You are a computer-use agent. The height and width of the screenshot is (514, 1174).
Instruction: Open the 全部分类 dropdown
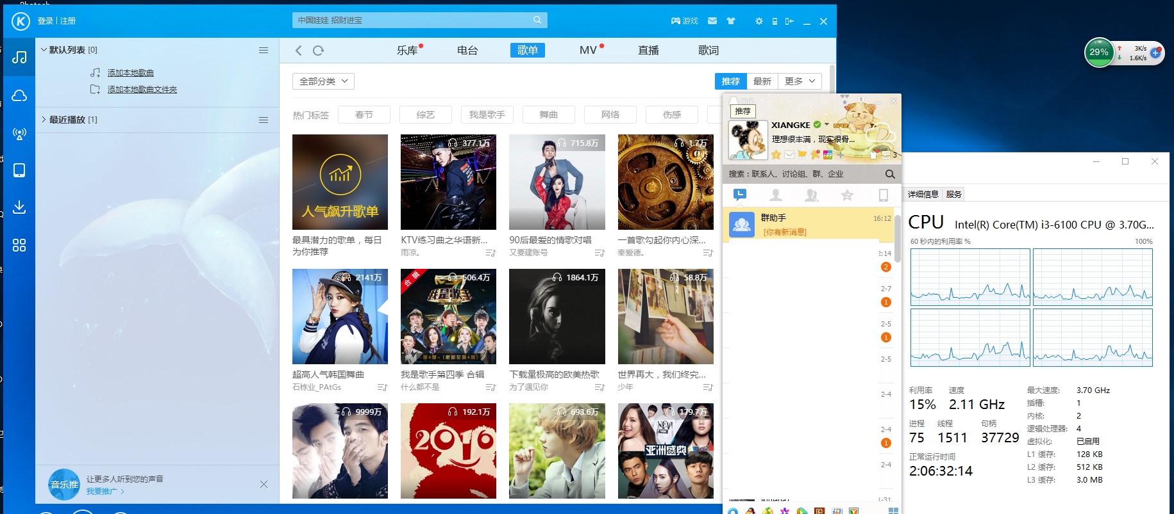click(323, 81)
